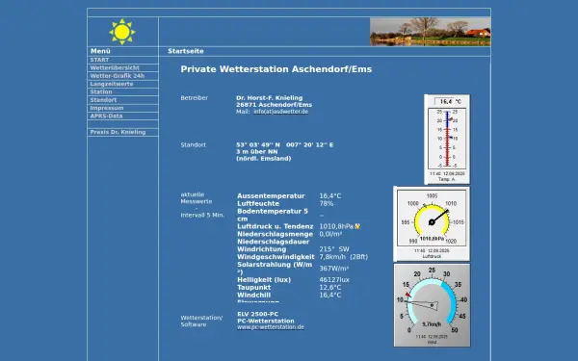Click the ELV 2500-PC text

tap(257, 314)
